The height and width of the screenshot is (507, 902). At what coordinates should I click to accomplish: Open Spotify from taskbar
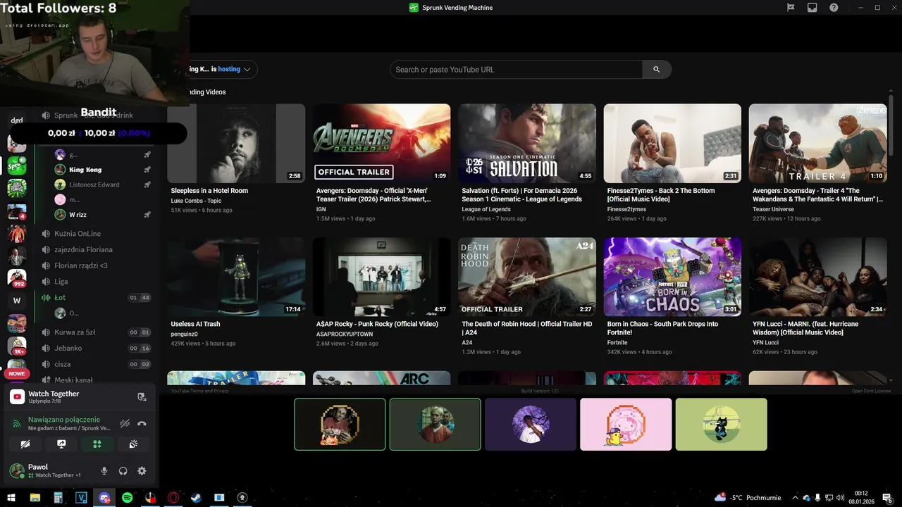[128, 497]
